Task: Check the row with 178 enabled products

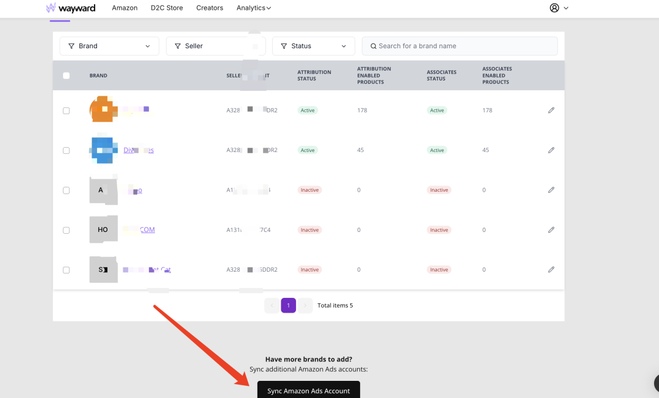Action: pos(67,110)
